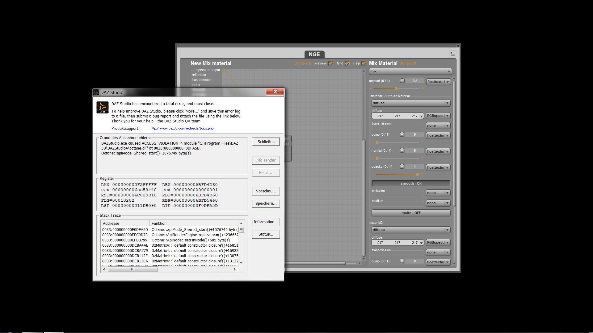
Task: Select the transmission pin in node list
Action: coord(202,80)
